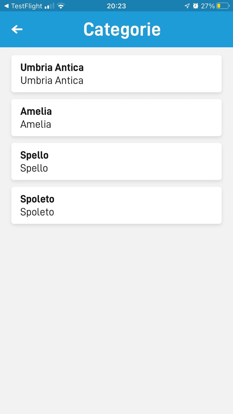
Task: Tap the 27% battery percentage
Action: pos(208,6)
